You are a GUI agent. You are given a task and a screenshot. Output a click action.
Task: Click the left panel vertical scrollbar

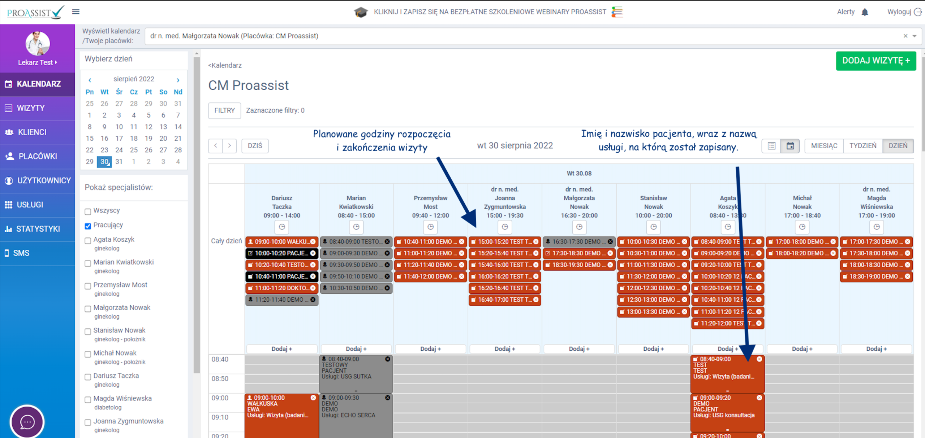pyautogui.click(x=197, y=215)
